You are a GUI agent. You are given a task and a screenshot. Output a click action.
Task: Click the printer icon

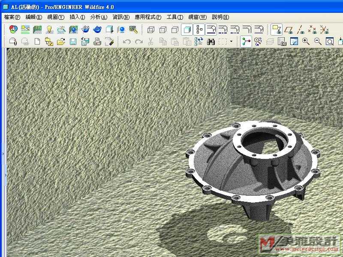pyautogui.click(x=97, y=42)
